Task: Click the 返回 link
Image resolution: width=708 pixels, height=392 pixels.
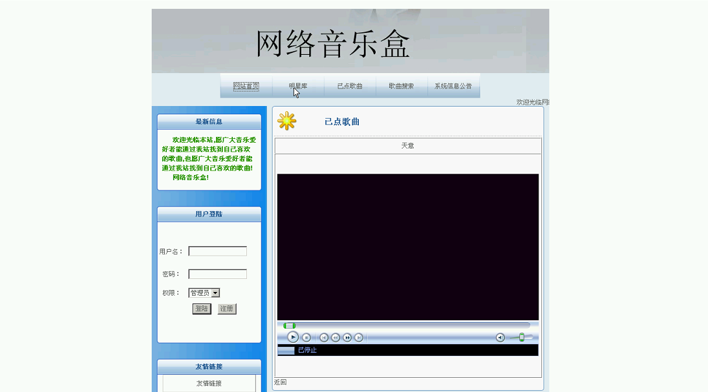Action: (281, 382)
